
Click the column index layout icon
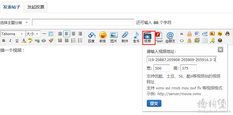click(205, 40)
